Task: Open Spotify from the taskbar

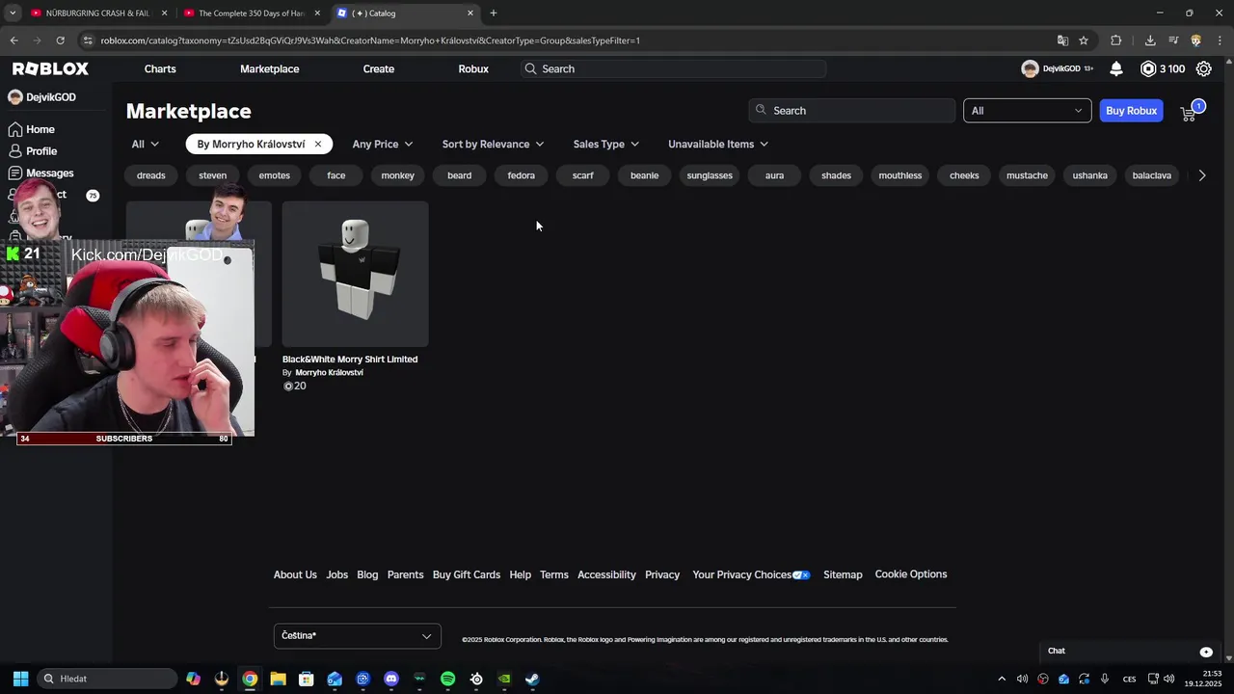Action: pyautogui.click(x=447, y=679)
